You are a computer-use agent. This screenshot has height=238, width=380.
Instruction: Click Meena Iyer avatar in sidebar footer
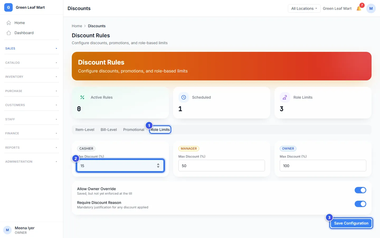click(7, 230)
